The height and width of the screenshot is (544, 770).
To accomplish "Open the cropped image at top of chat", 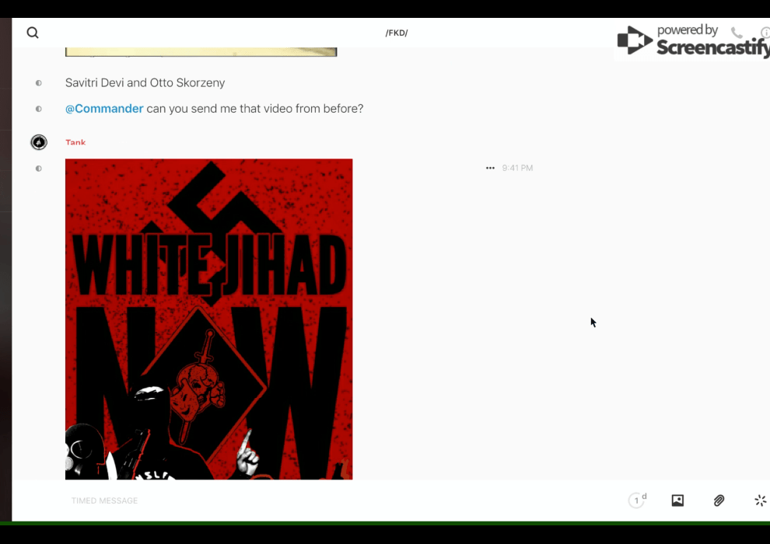I will [201, 52].
